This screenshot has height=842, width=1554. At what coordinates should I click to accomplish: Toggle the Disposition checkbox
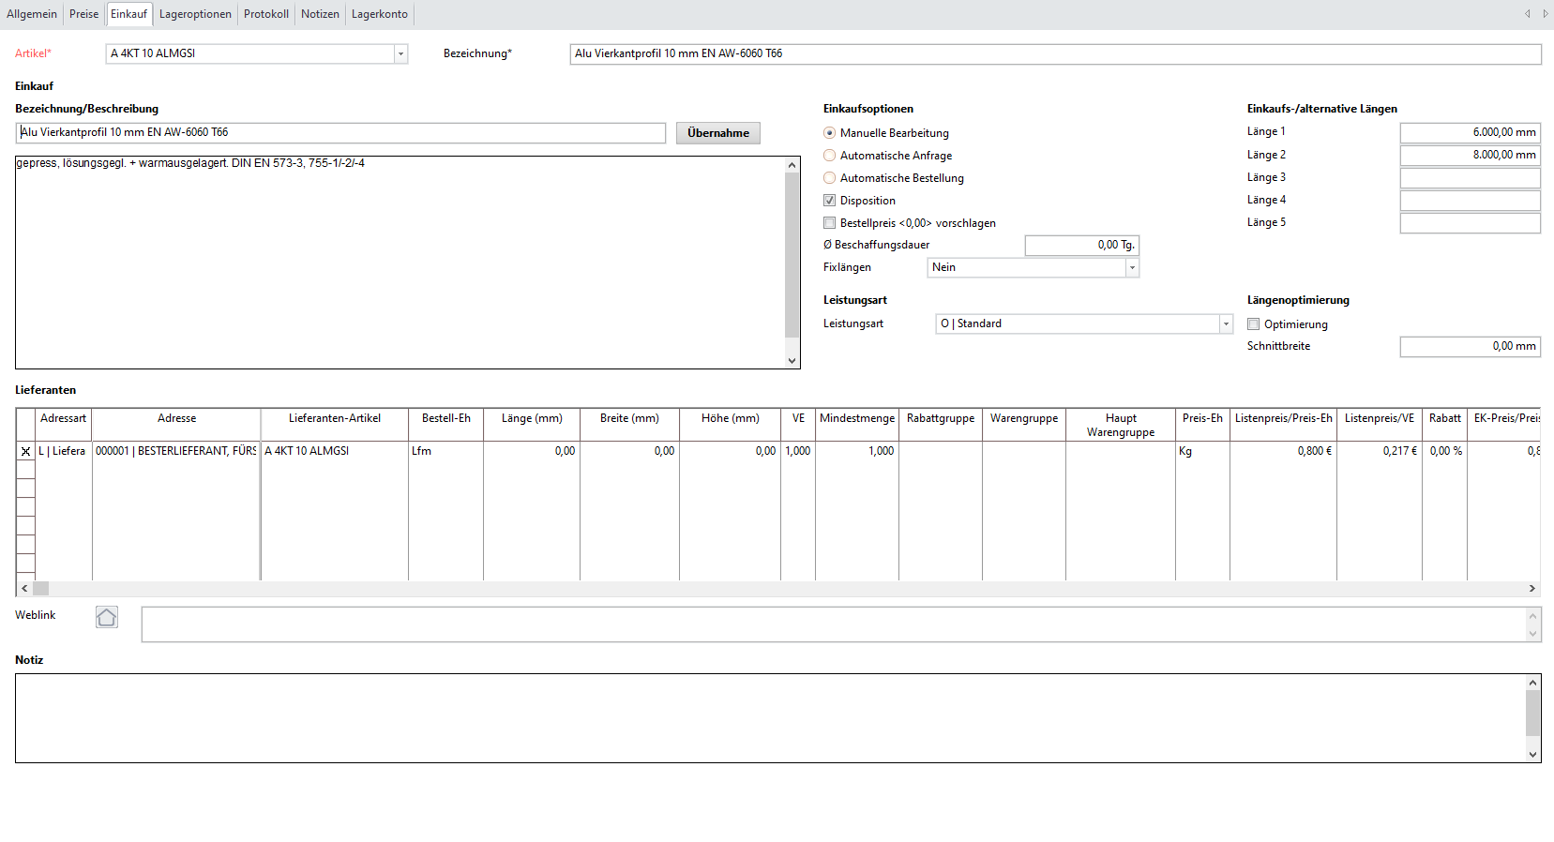coord(830,201)
